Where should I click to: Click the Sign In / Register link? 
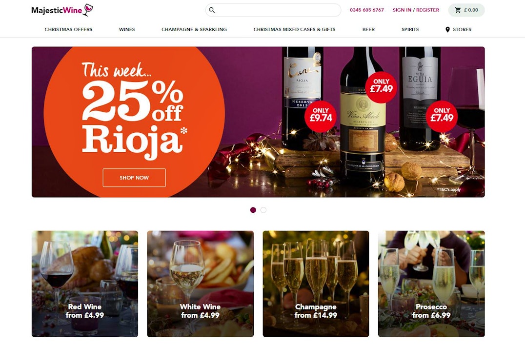point(416,10)
